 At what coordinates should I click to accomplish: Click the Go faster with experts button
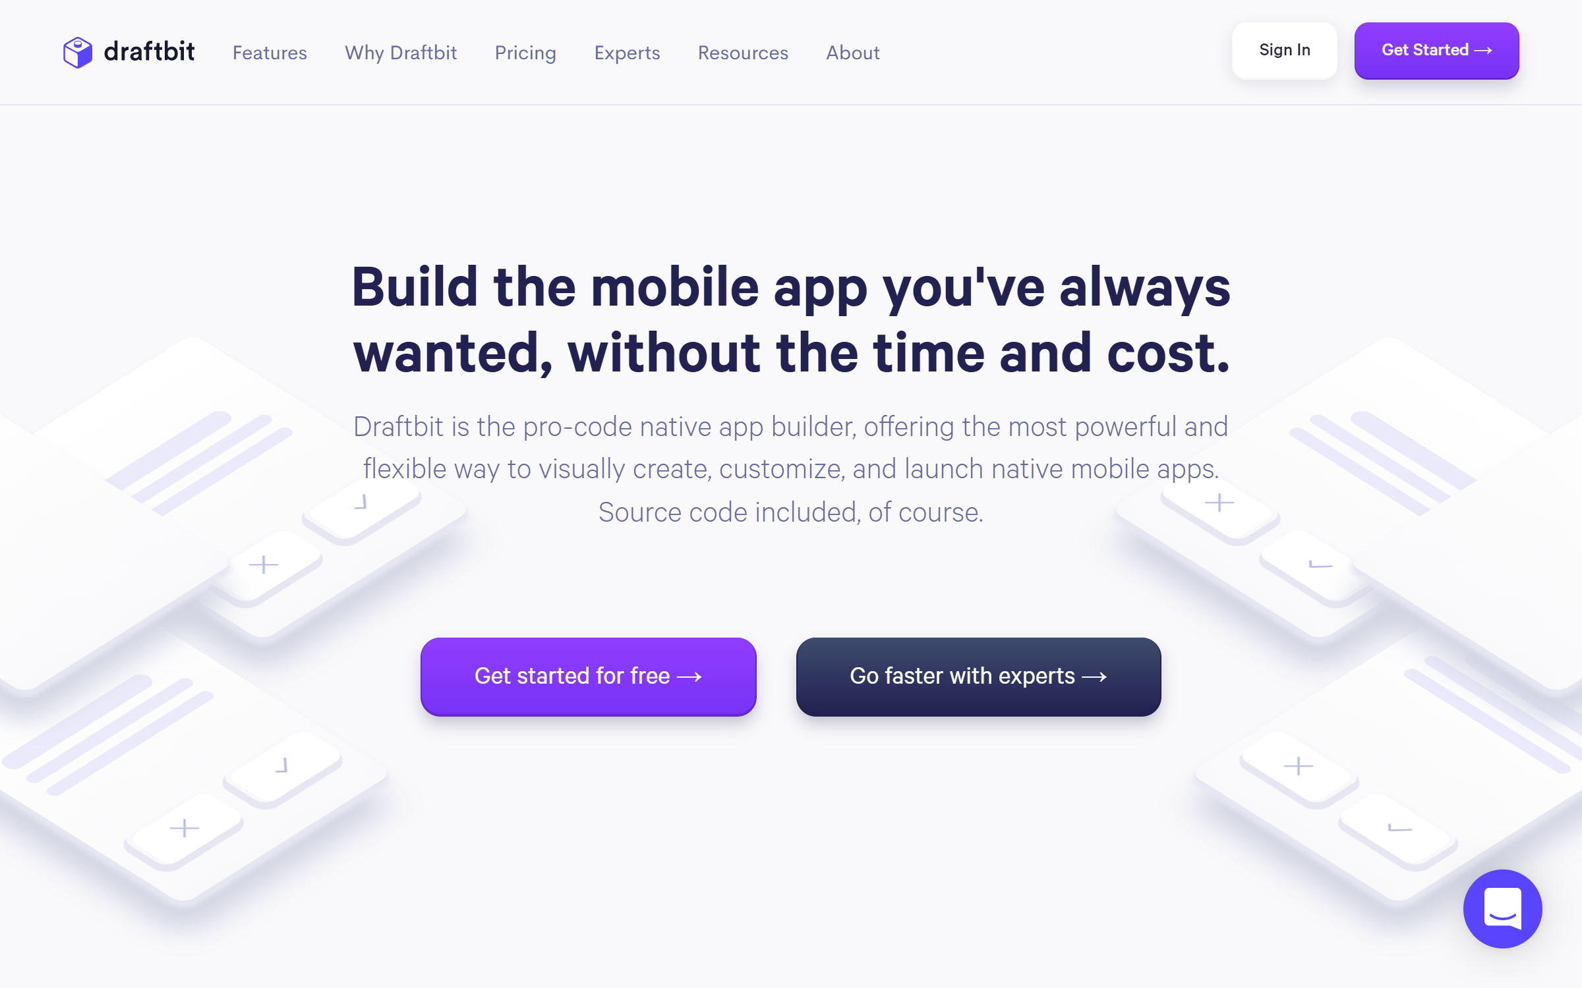[x=978, y=676]
